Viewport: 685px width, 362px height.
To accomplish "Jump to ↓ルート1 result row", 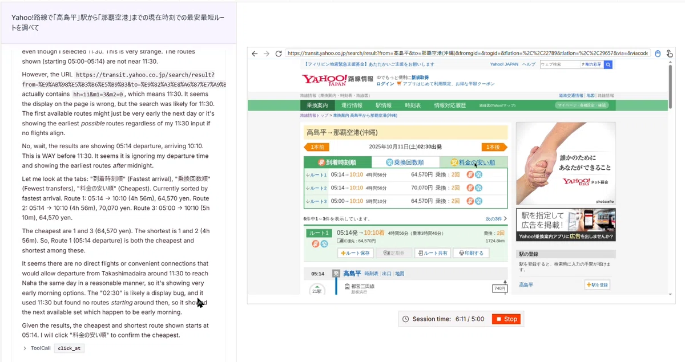I will tap(316, 175).
